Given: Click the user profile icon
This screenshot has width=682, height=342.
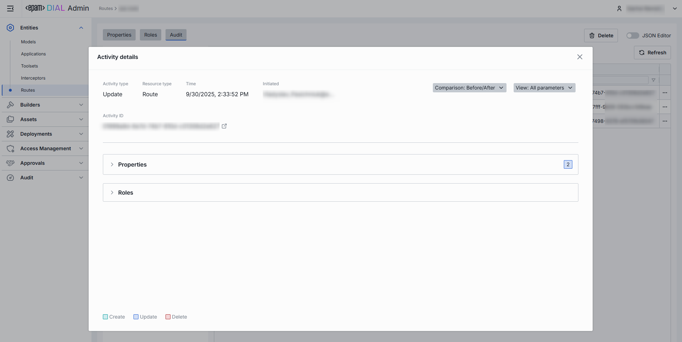Looking at the screenshot, I should click(x=619, y=9).
